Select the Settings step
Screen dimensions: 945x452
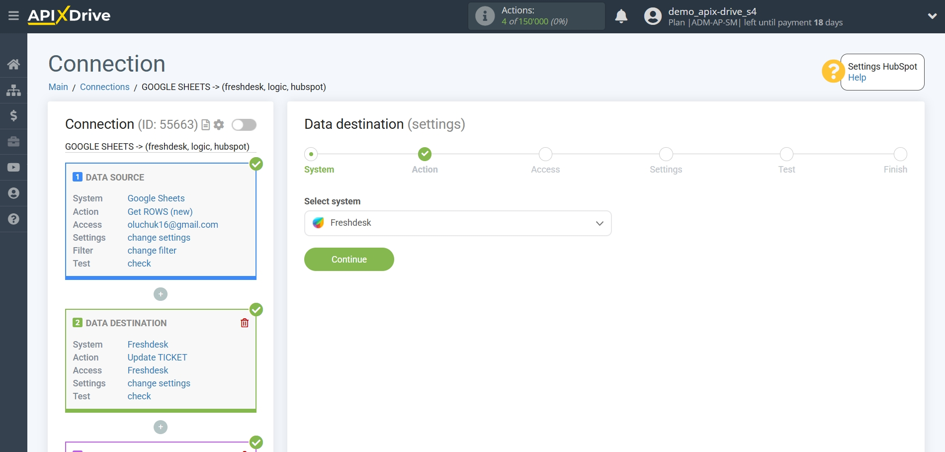666,154
